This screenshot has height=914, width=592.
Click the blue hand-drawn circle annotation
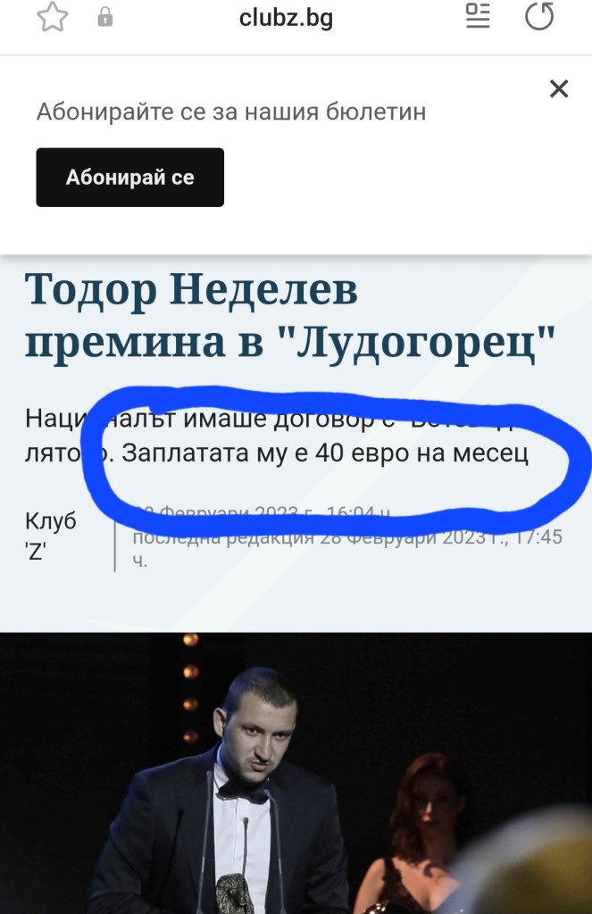pyautogui.click(x=336, y=459)
